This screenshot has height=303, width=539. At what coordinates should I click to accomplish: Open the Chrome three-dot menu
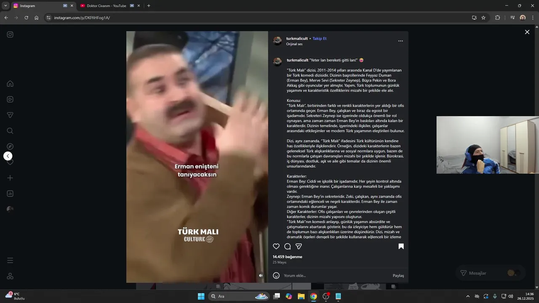pyautogui.click(x=533, y=18)
